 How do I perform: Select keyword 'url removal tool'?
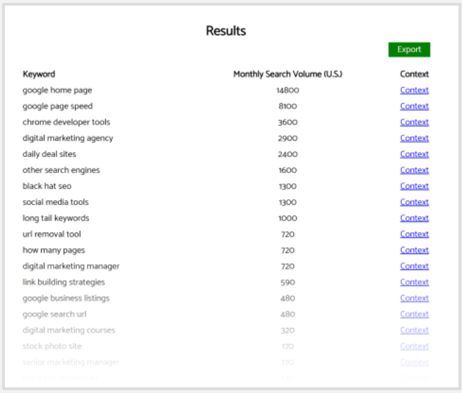coord(52,234)
